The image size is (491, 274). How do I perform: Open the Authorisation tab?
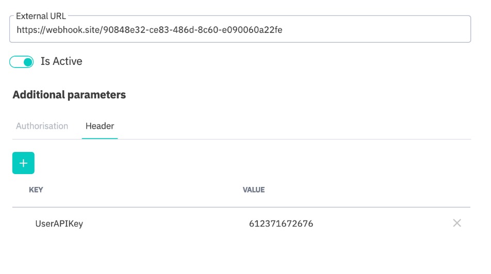click(x=42, y=126)
